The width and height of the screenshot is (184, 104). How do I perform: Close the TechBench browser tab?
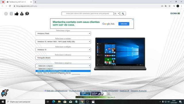tap(31, 2)
